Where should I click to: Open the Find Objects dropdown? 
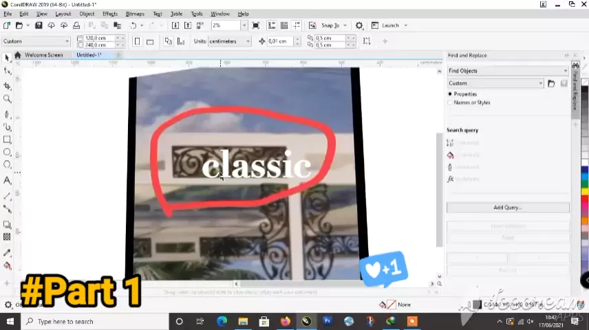(x=507, y=71)
